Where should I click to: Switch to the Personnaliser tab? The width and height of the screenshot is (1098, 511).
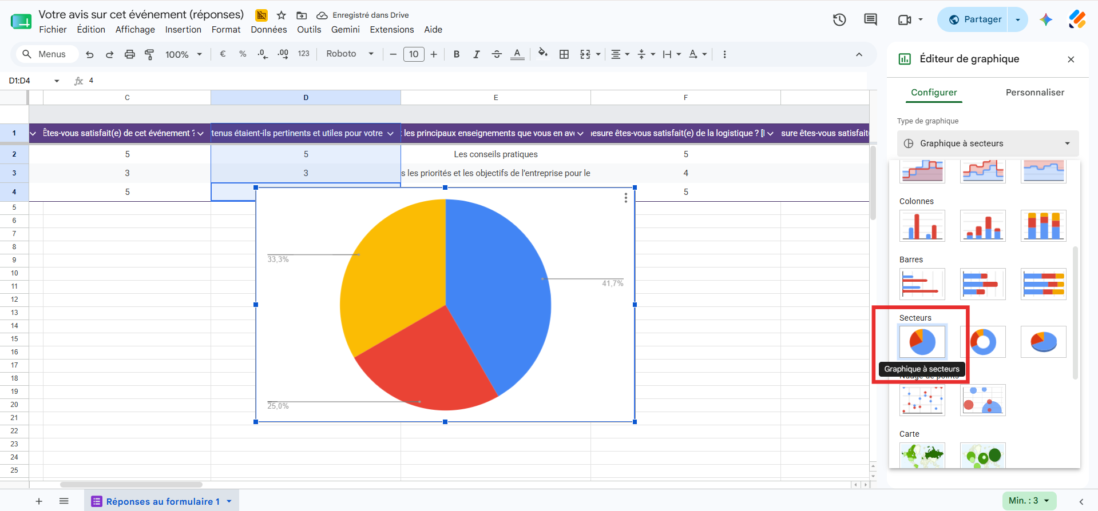pyautogui.click(x=1035, y=93)
